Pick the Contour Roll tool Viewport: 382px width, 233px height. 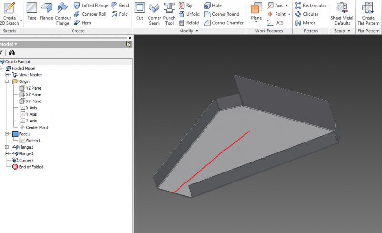pyautogui.click(x=90, y=14)
